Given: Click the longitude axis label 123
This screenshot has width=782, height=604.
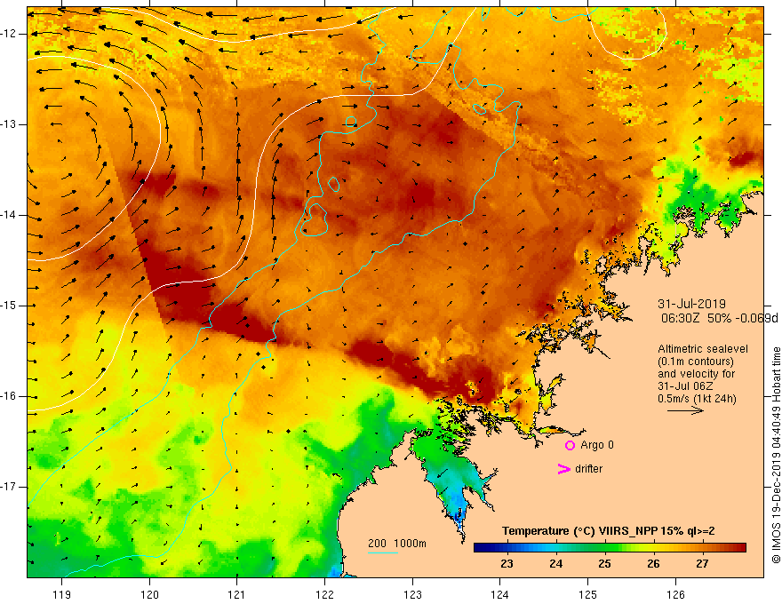Looking at the screenshot, I should (412, 594).
